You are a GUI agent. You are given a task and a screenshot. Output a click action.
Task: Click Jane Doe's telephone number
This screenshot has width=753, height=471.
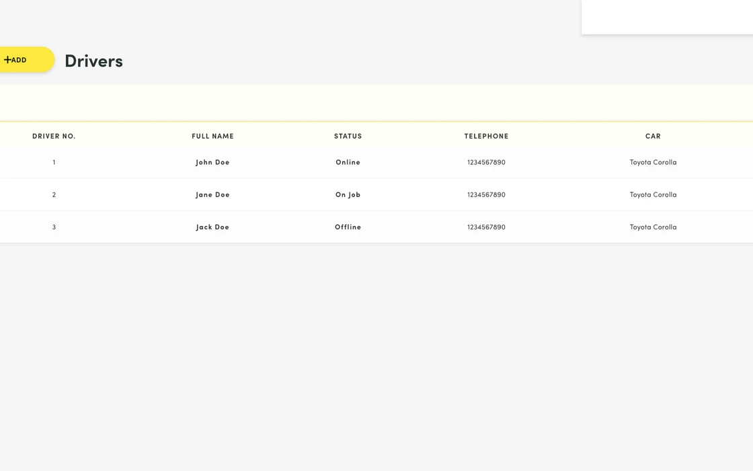point(487,194)
